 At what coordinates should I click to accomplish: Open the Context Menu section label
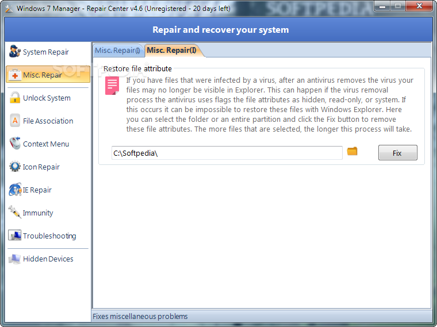click(x=46, y=144)
